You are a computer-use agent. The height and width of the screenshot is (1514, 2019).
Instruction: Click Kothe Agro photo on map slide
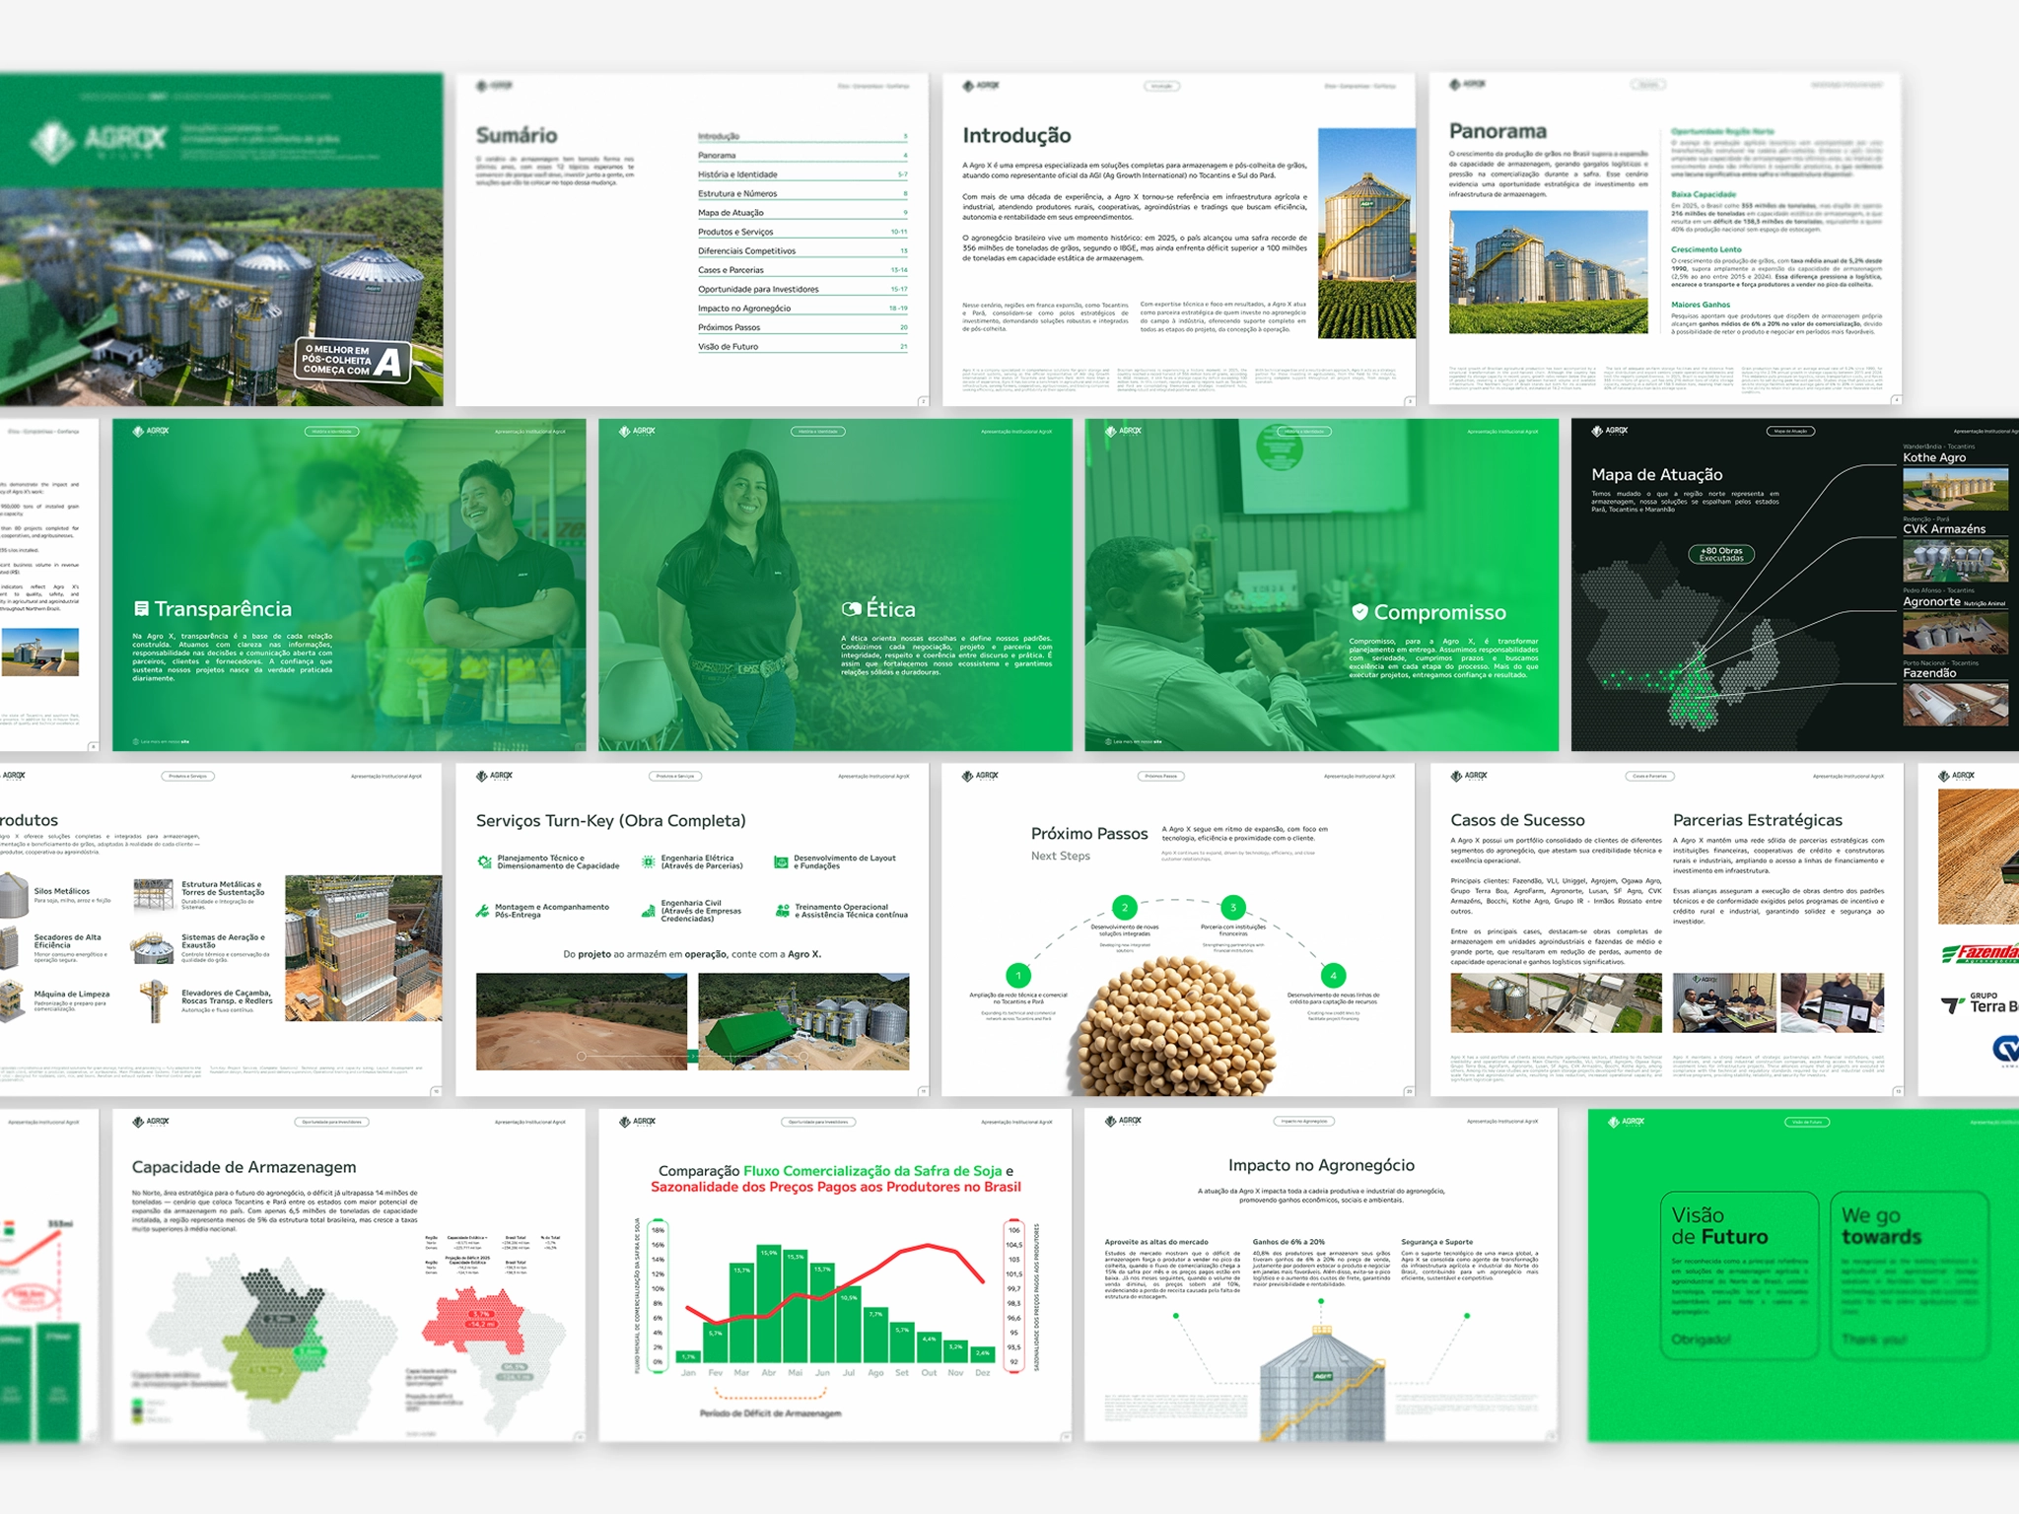1955,489
